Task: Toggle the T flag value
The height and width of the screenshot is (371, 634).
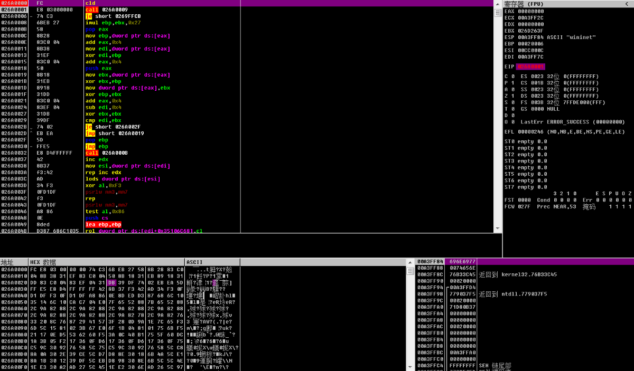Action: (x=512, y=109)
